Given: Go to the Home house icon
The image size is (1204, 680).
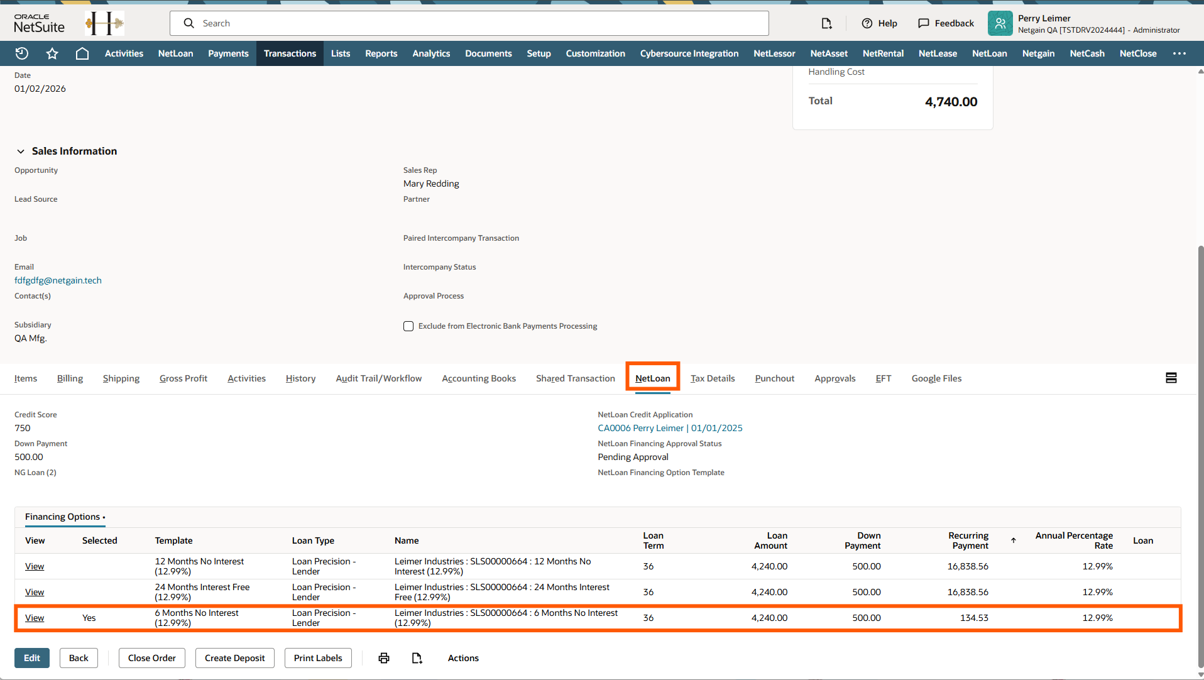Looking at the screenshot, I should click(x=82, y=53).
